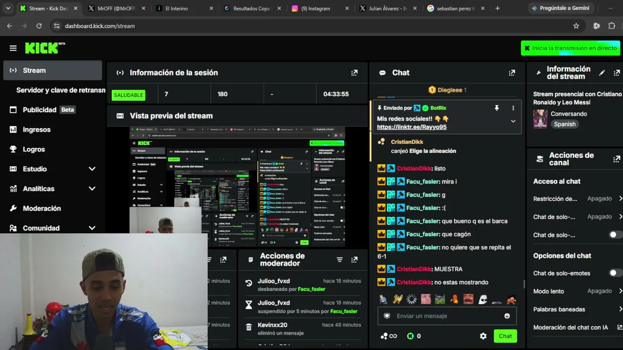Click the Diegleee top gifter badge

[447, 90]
